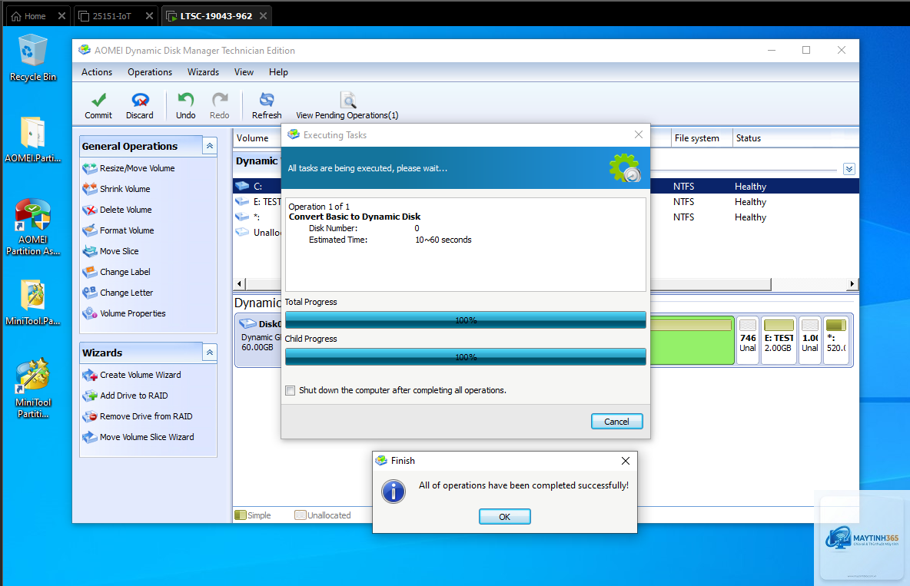The height and width of the screenshot is (586, 910).
Task: Open the Wizards menu
Action: pyautogui.click(x=203, y=72)
